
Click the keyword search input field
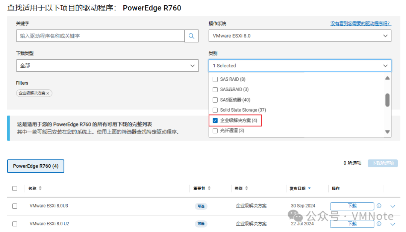pos(100,36)
